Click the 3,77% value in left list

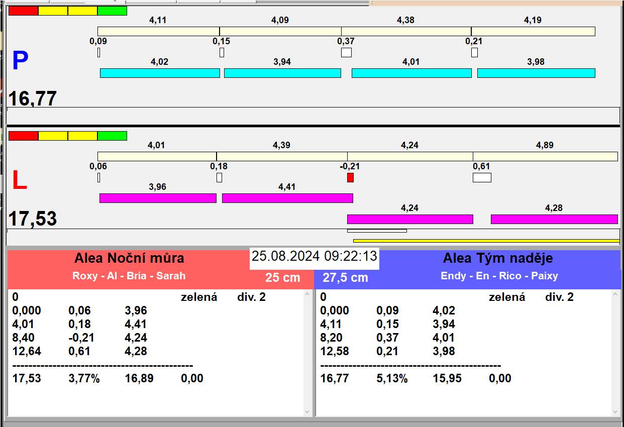[84, 378]
